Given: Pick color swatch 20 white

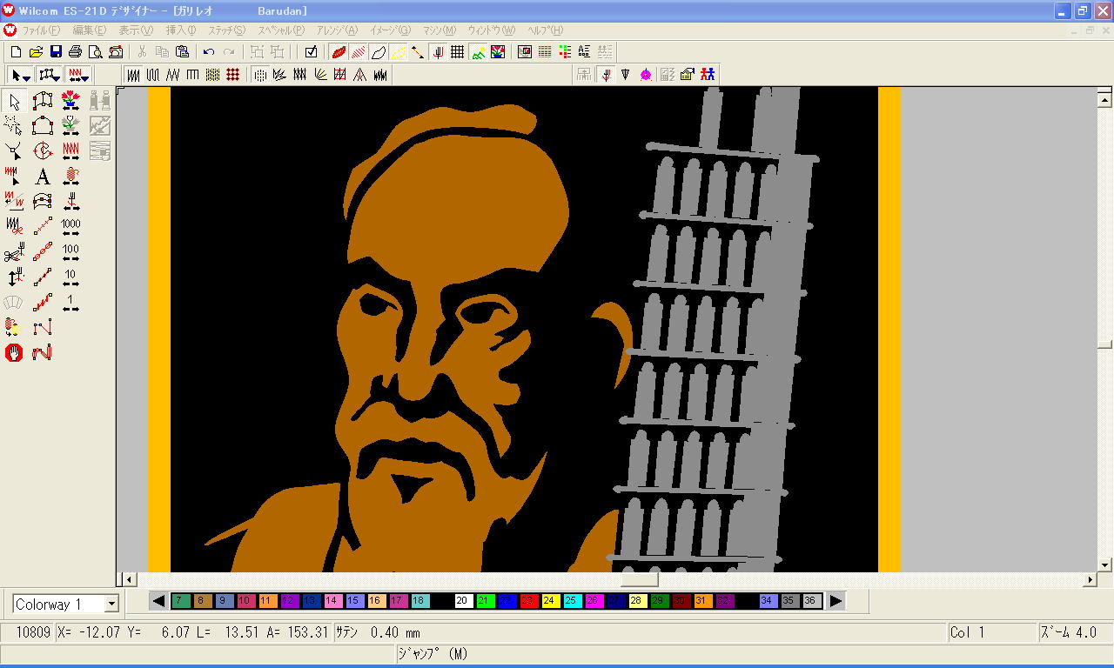Looking at the screenshot, I should (x=464, y=601).
